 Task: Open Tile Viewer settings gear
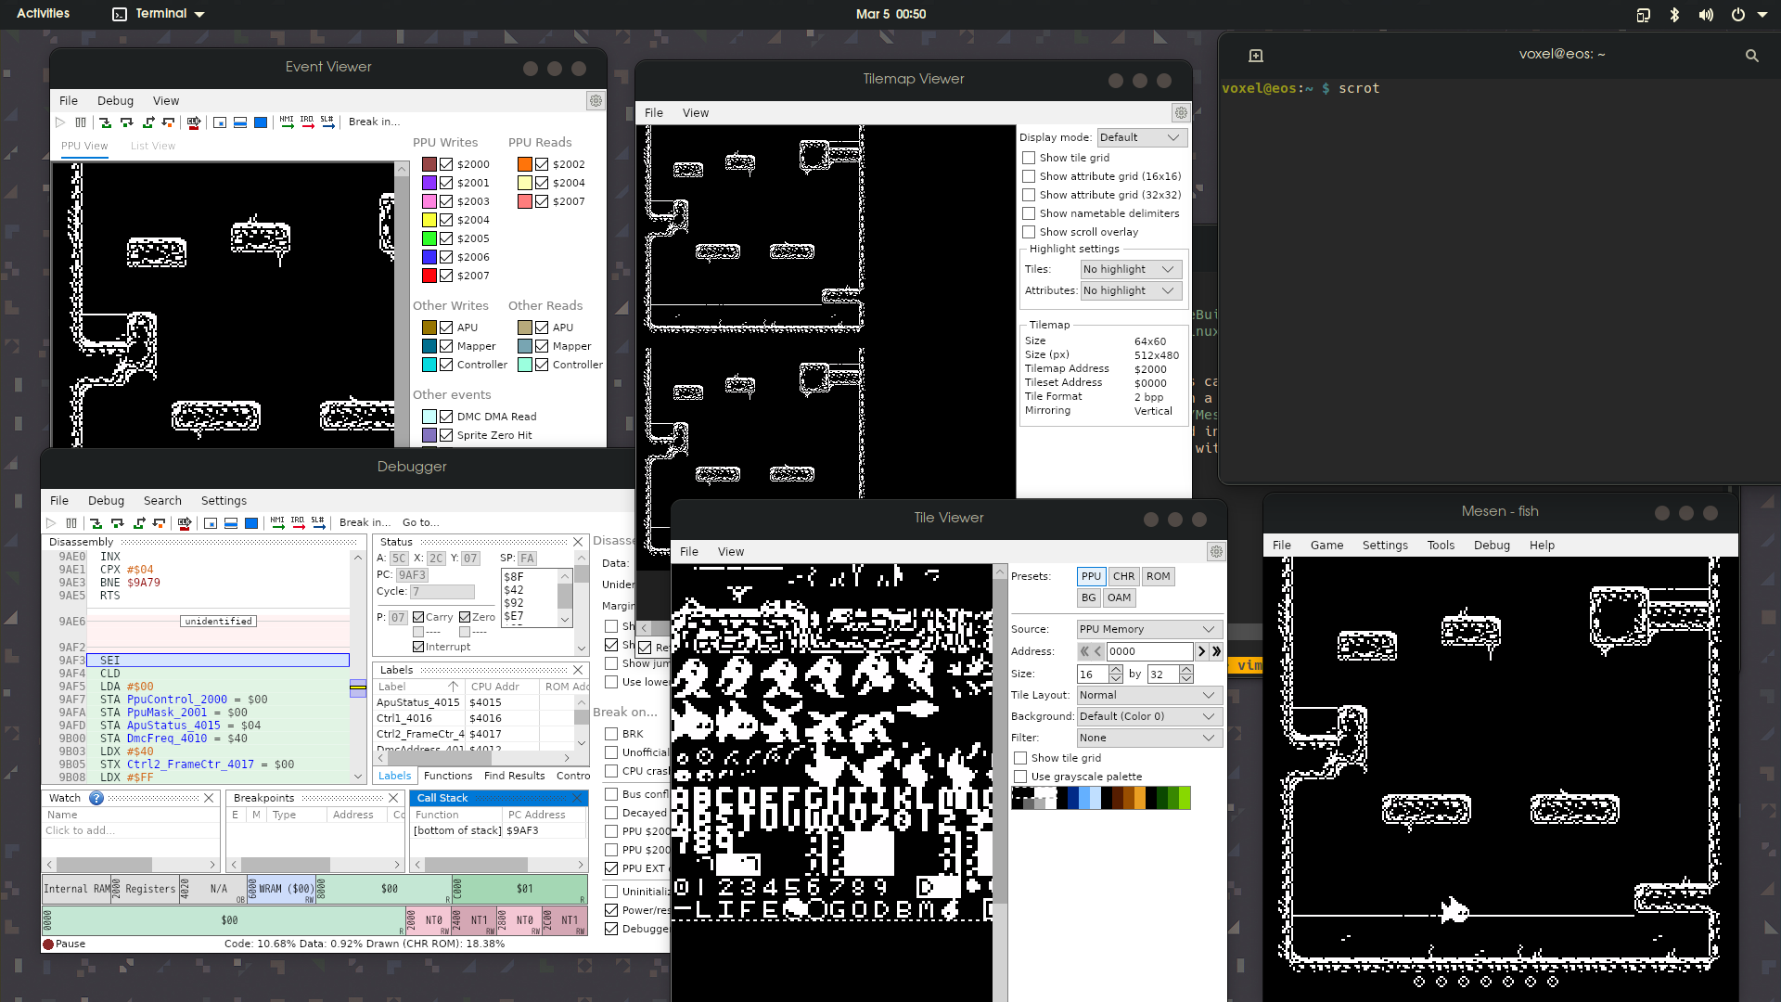click(x=1216, y=551)
